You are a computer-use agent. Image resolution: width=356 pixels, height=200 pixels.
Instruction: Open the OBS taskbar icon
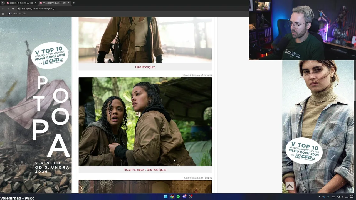click(190, 197)
